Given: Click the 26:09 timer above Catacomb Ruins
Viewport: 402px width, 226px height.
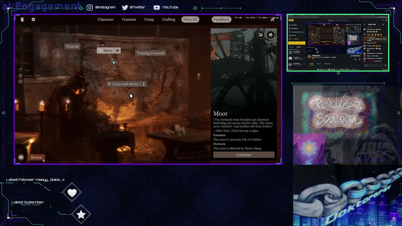Looking at the screenshot, I should pos(109,78).
